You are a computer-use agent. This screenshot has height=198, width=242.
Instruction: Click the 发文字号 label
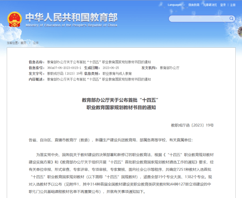(37, 74)
